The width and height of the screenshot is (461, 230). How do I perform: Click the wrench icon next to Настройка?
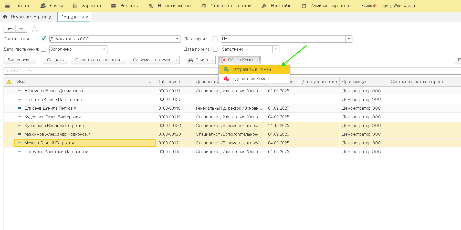(264, 6)
